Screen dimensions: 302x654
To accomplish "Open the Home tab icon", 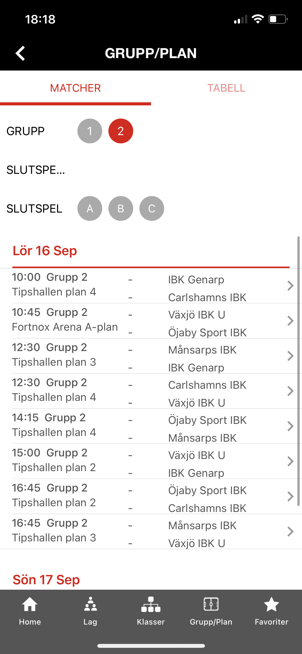I will tap(30, 604).
